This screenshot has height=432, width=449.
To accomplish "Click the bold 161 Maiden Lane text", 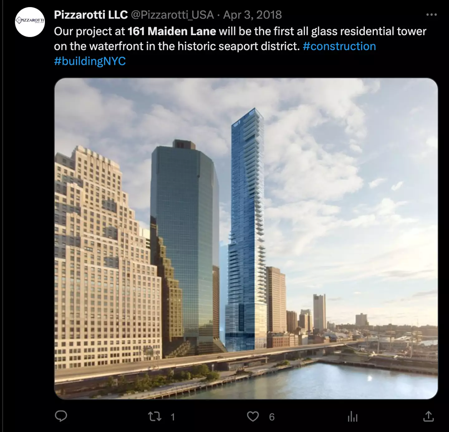I will (172, 31).
